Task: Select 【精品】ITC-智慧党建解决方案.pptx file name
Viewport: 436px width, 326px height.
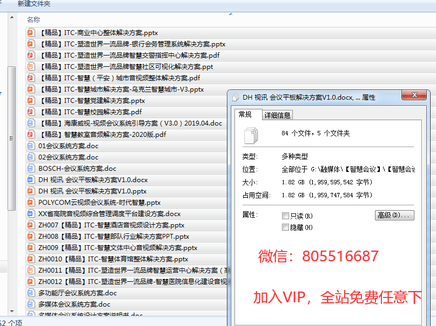Action: (x=91, y=101)
